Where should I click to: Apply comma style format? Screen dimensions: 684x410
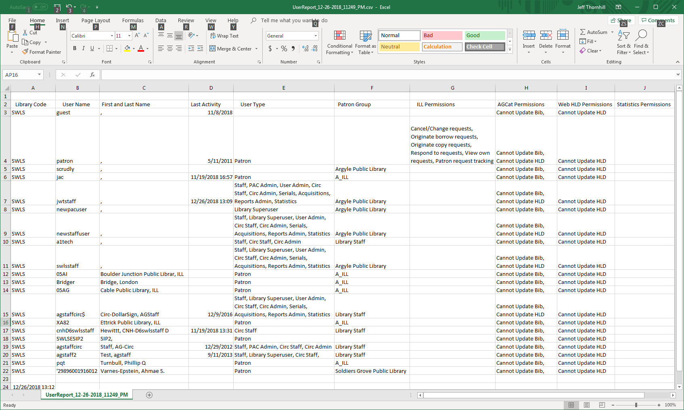(293, 48)
